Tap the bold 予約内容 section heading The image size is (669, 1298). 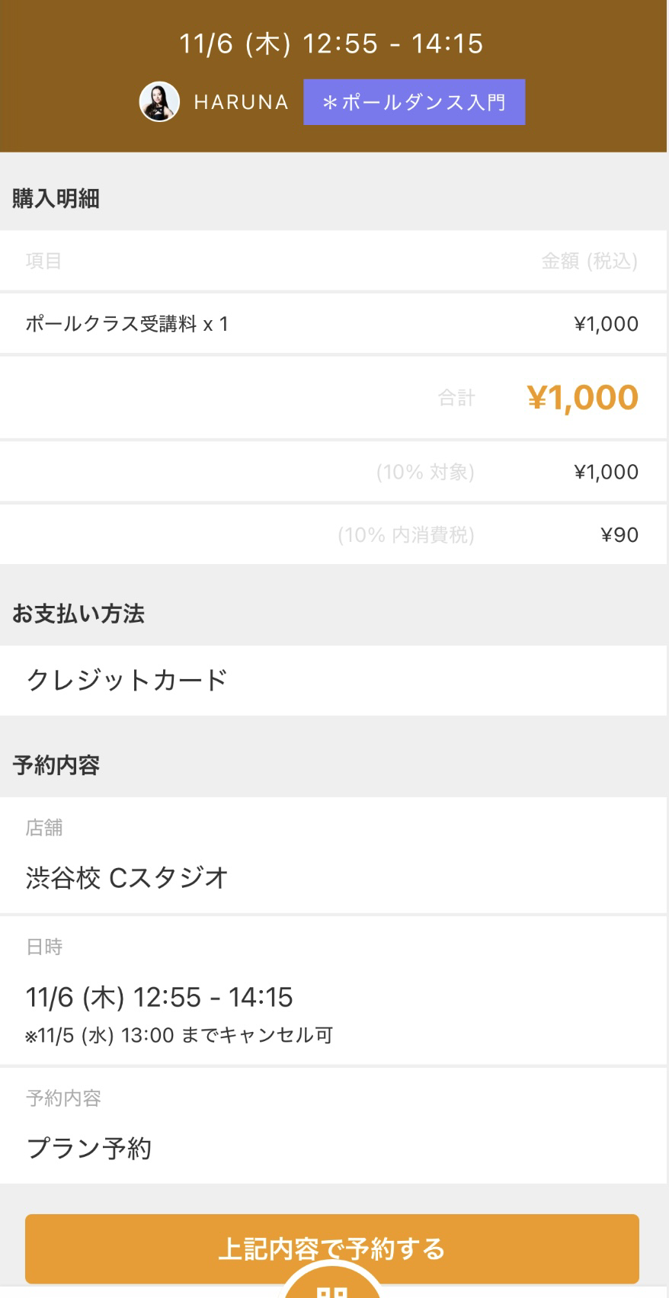point(56,765)
